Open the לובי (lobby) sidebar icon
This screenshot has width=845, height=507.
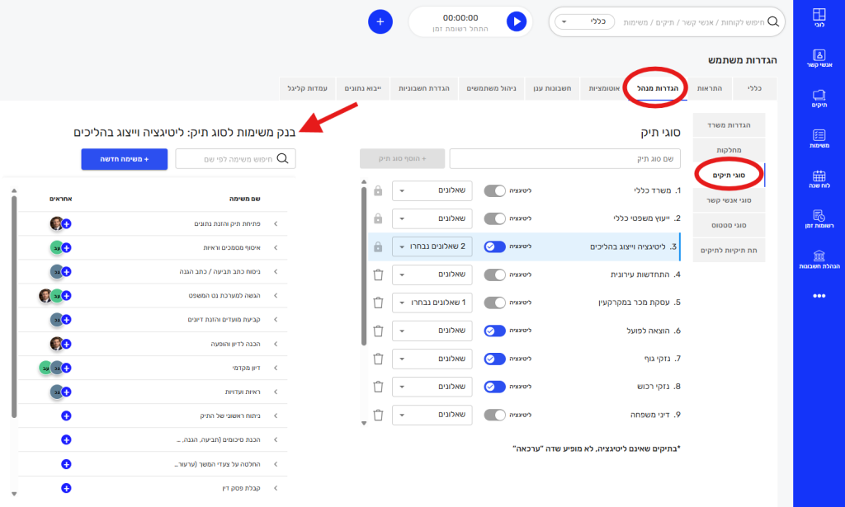(x=819, y=18)
